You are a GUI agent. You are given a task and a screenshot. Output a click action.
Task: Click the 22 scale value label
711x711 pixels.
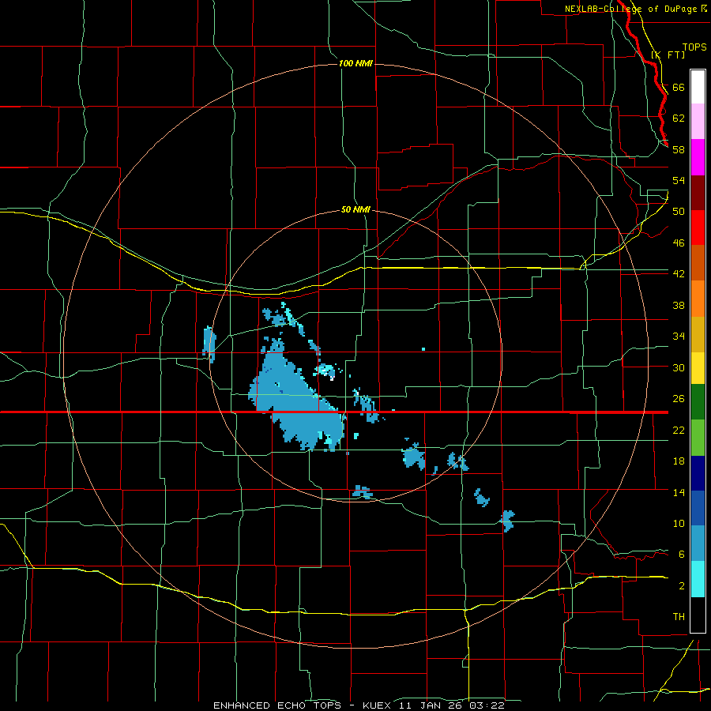click(679, 430)
